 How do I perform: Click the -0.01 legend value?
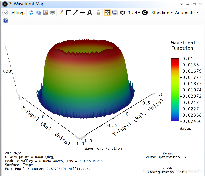pos(187,59)
